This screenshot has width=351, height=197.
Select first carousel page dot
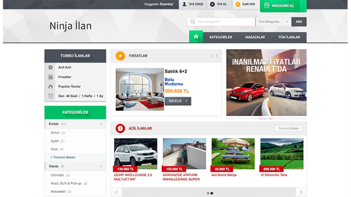point(208,193)
